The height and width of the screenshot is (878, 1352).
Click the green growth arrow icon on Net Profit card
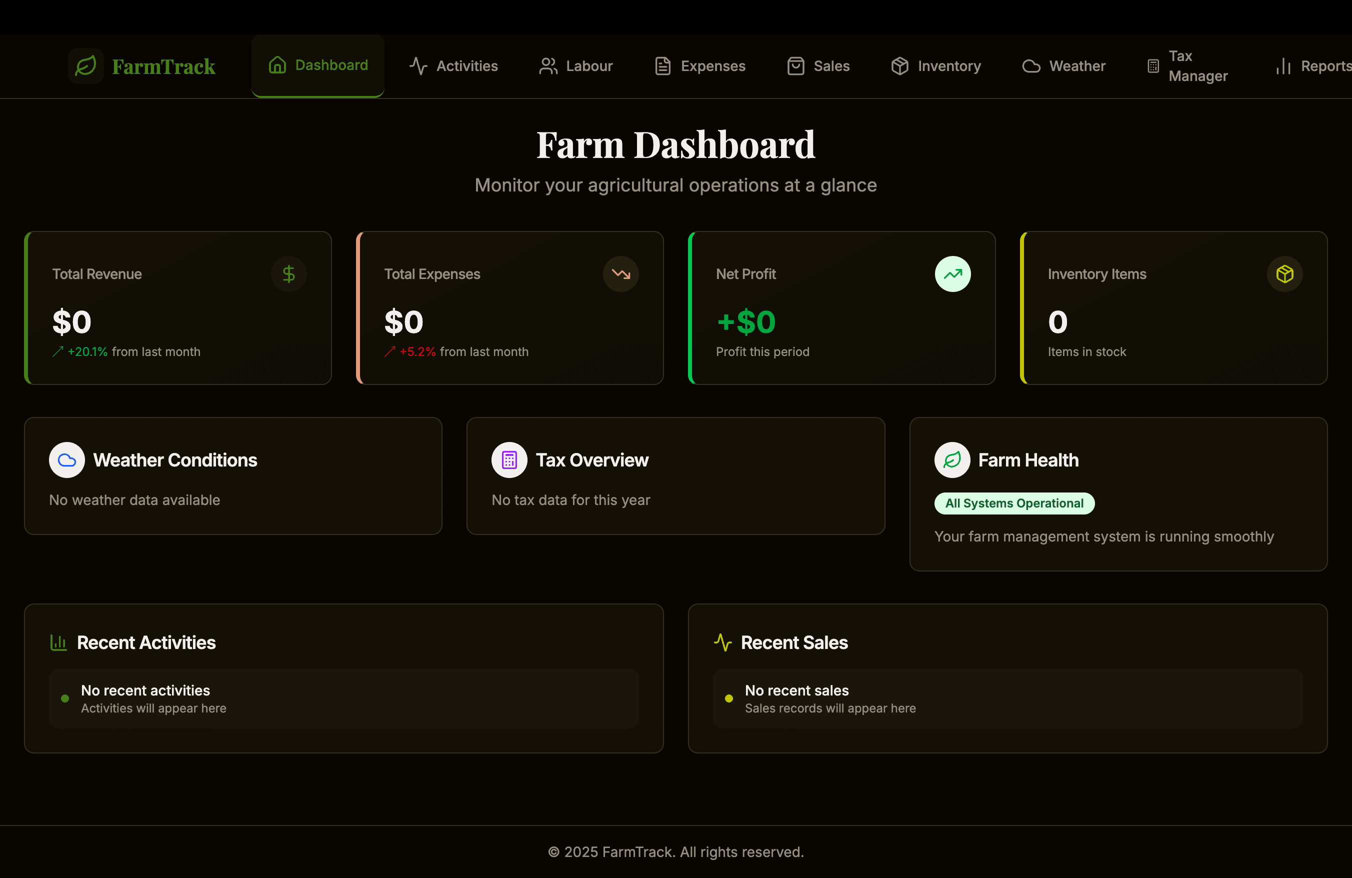click(952, 273)
